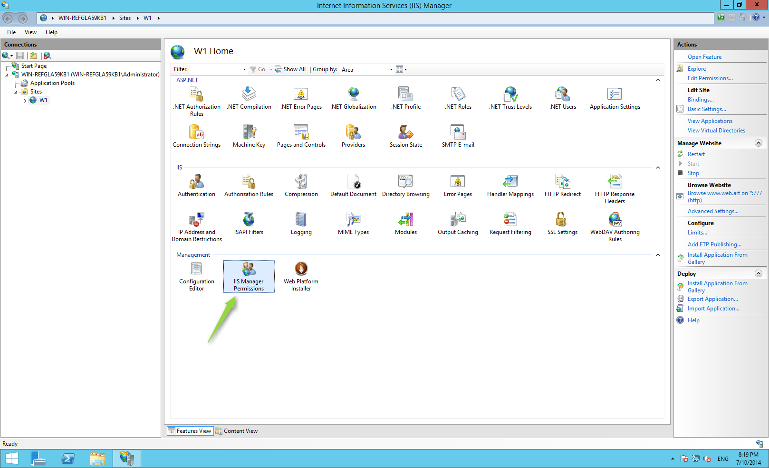The image size is (769, 468).
Task: Open Web Platform Installer
Action: [x=301, y=276]
